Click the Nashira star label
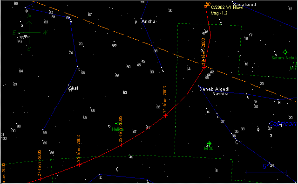The width and height of the screenshot is (298, 184). coord(220,94)
